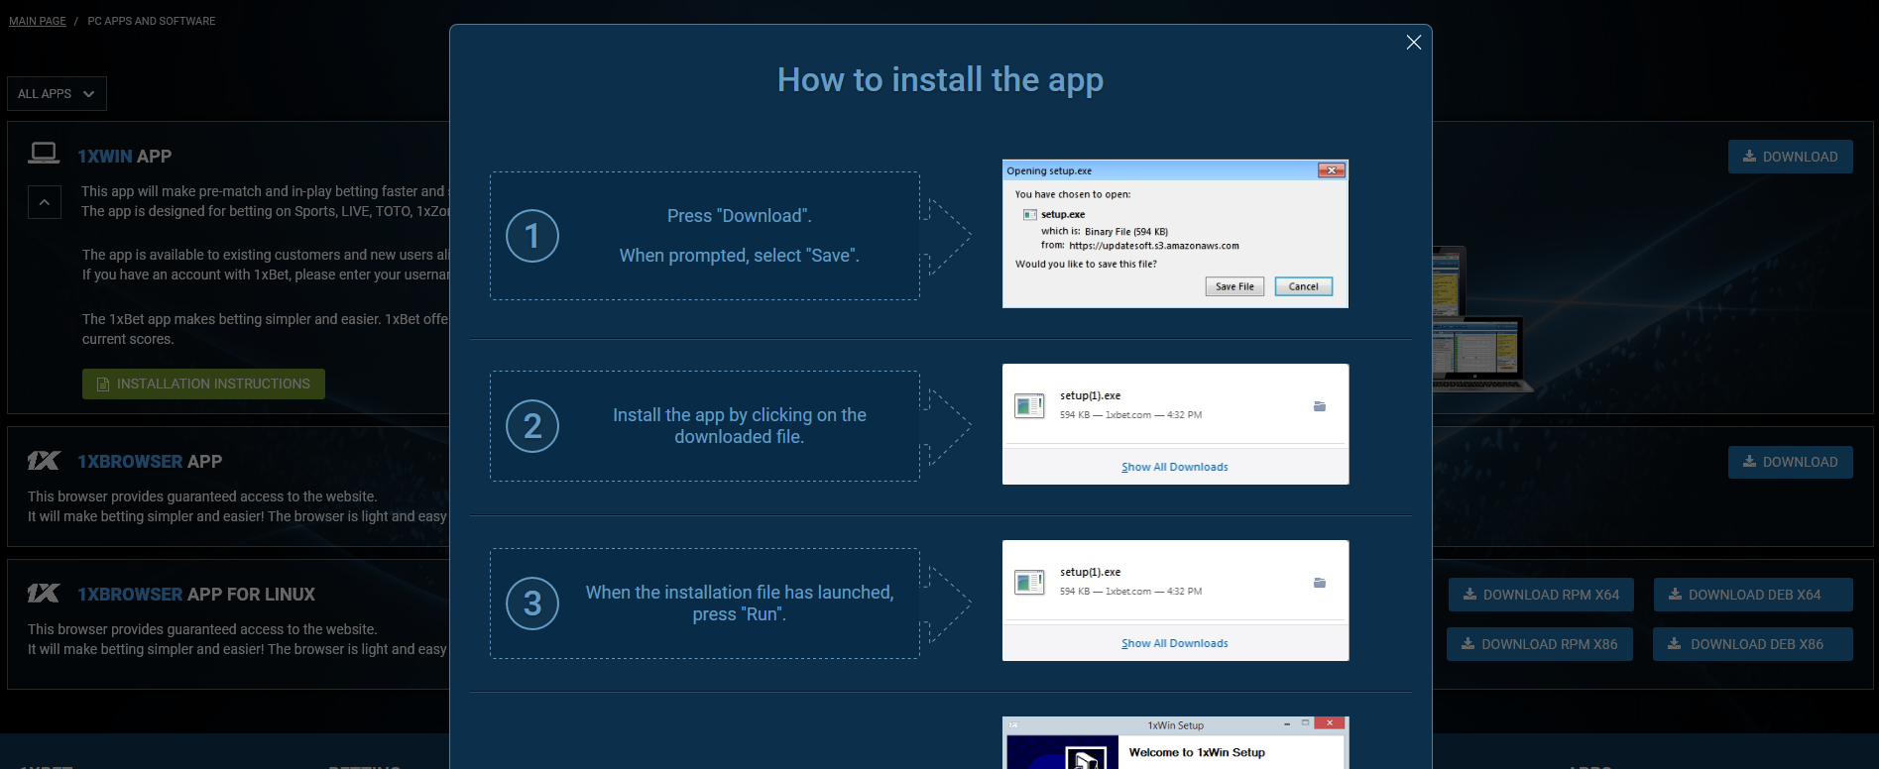Image resolution: width=1879 pixels, height=769 pixels.
Task: Go to MAIN PAGE breadcrumb link
Action: 38,21
